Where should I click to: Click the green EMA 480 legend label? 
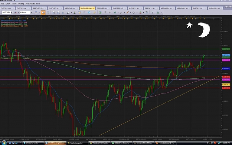14,24
